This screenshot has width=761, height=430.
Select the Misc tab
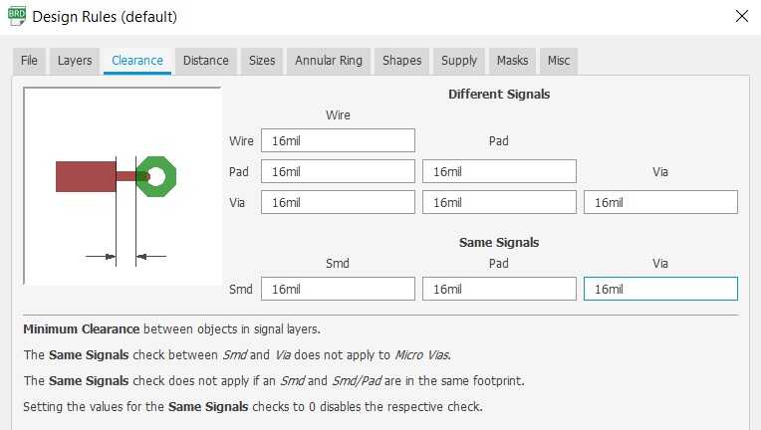pos(559,61)
